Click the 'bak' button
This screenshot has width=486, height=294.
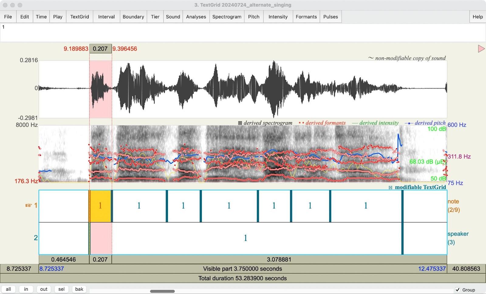79,289
